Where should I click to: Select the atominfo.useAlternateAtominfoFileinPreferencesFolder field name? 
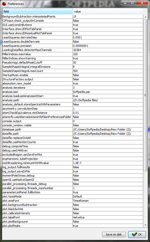click(37, 117)
